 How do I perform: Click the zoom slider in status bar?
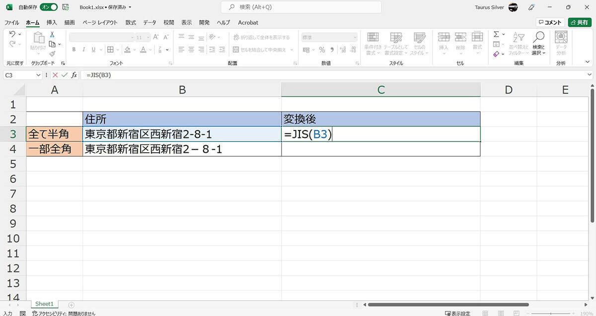click(551, 314)
